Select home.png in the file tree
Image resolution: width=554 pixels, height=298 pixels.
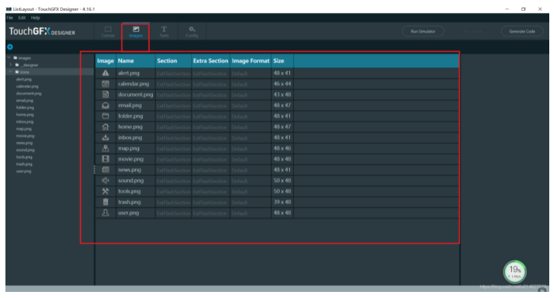click(x=24, y=114)
